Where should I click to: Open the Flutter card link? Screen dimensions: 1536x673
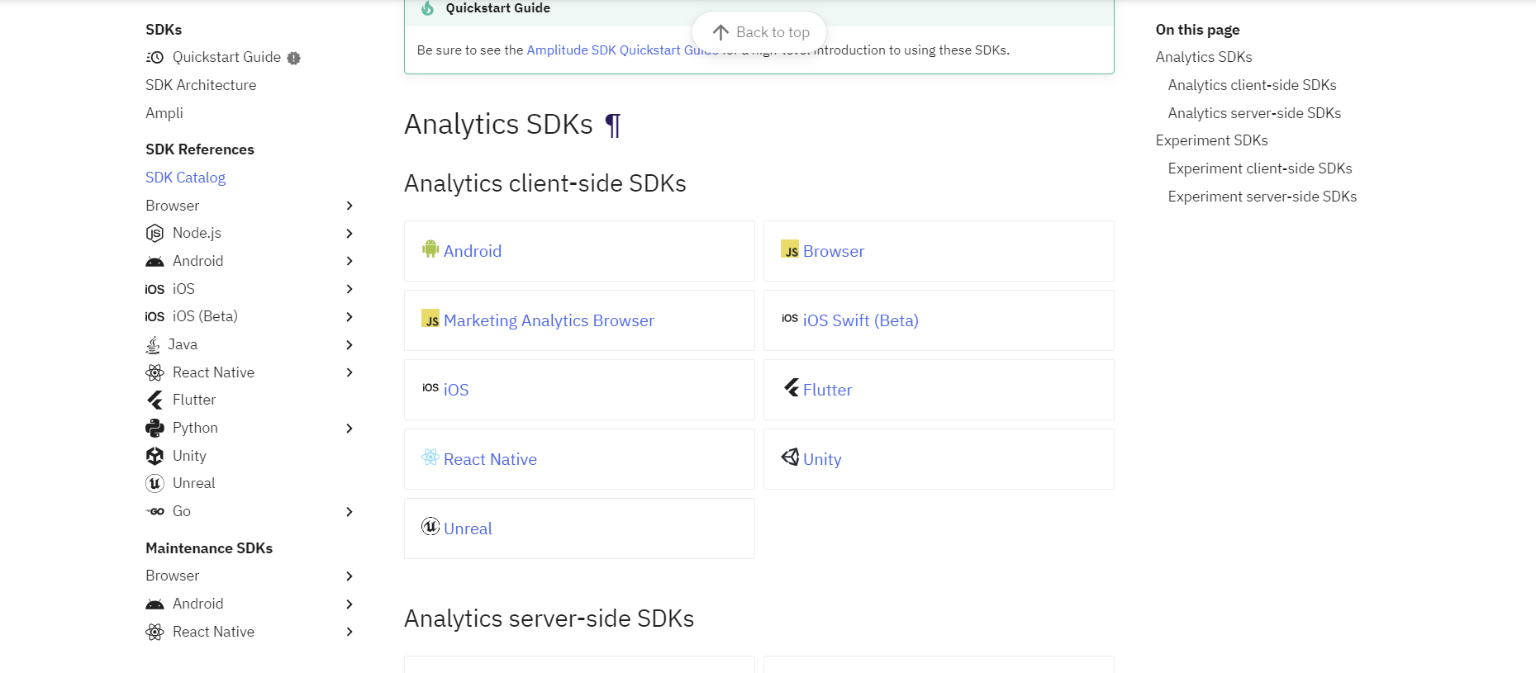(827, 390)
